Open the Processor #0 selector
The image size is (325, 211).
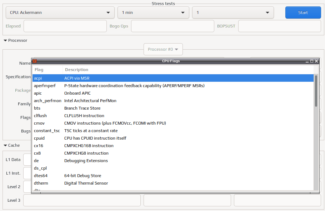pos(163,49)
